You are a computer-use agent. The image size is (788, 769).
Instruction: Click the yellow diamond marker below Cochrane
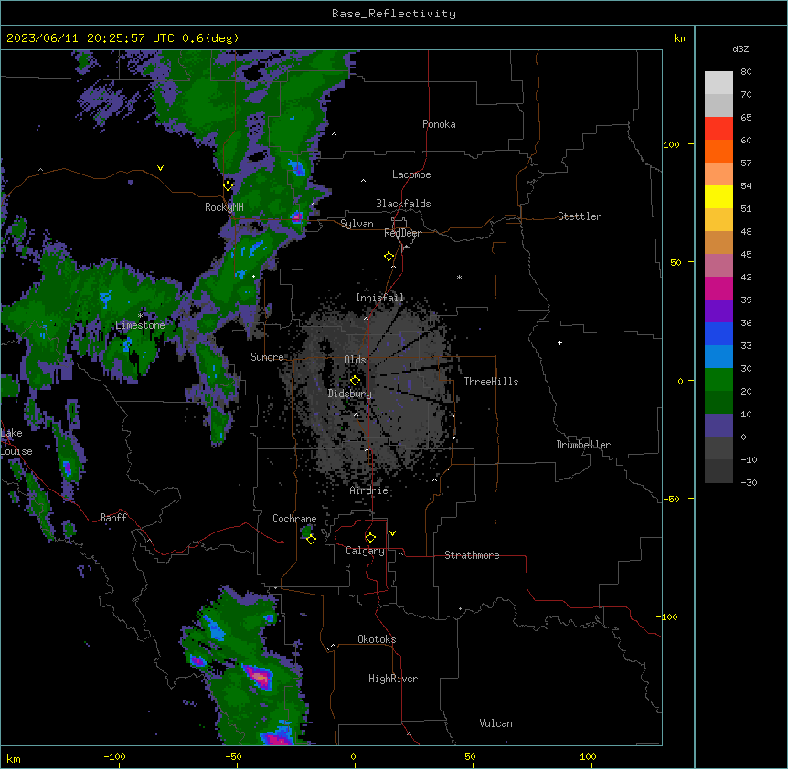point(311,539)
